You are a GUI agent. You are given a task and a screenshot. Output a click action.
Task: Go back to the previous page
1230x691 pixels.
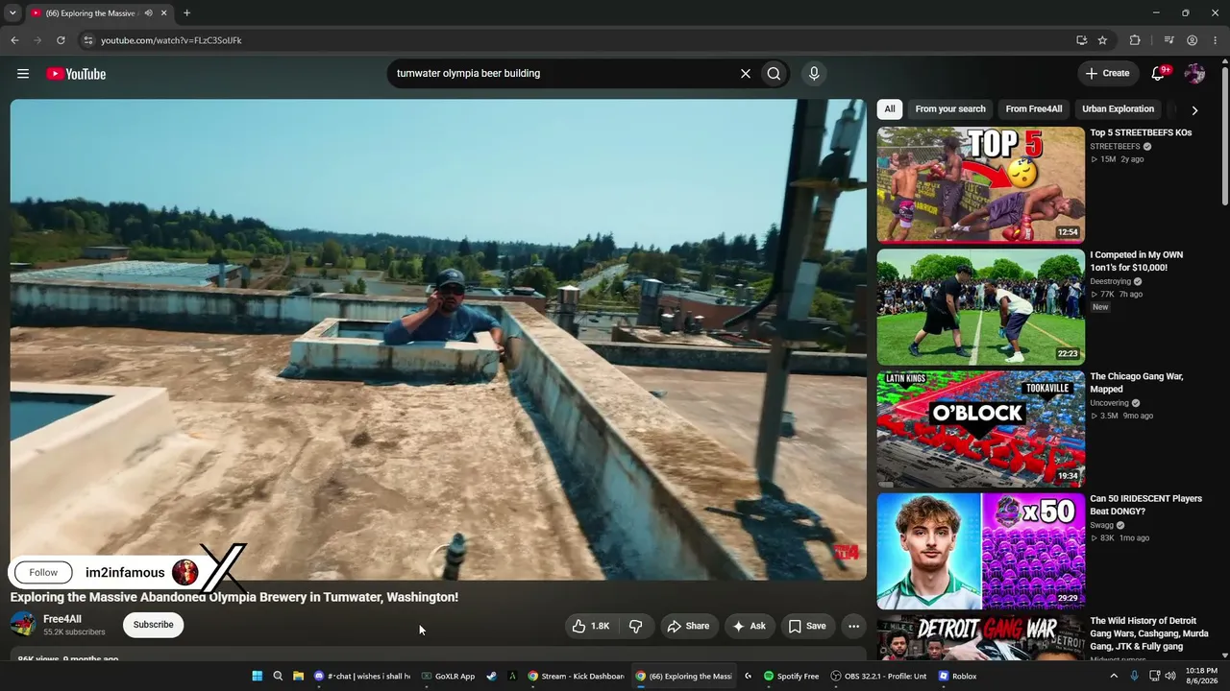point(14,40)
